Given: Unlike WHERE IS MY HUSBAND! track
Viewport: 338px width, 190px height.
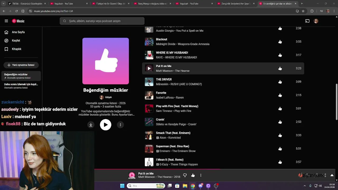Looking at the screenshot, I should pyautogui.click(x=280, y=55).
